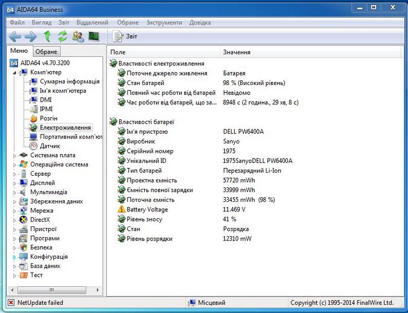Click the red NetUpdate failed icon

tap(11, 303)
